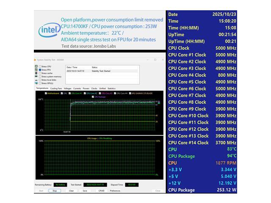Open the Powers tab
This screenshot has width=271, height=203.
pyautogui.click(x=86, y=88)
